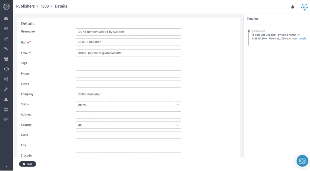Open the details link in Timeline entry

[302, 39]
